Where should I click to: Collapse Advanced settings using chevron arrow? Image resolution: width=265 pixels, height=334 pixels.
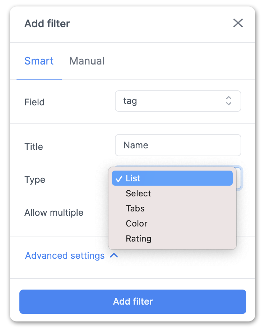tap(114, 256)
